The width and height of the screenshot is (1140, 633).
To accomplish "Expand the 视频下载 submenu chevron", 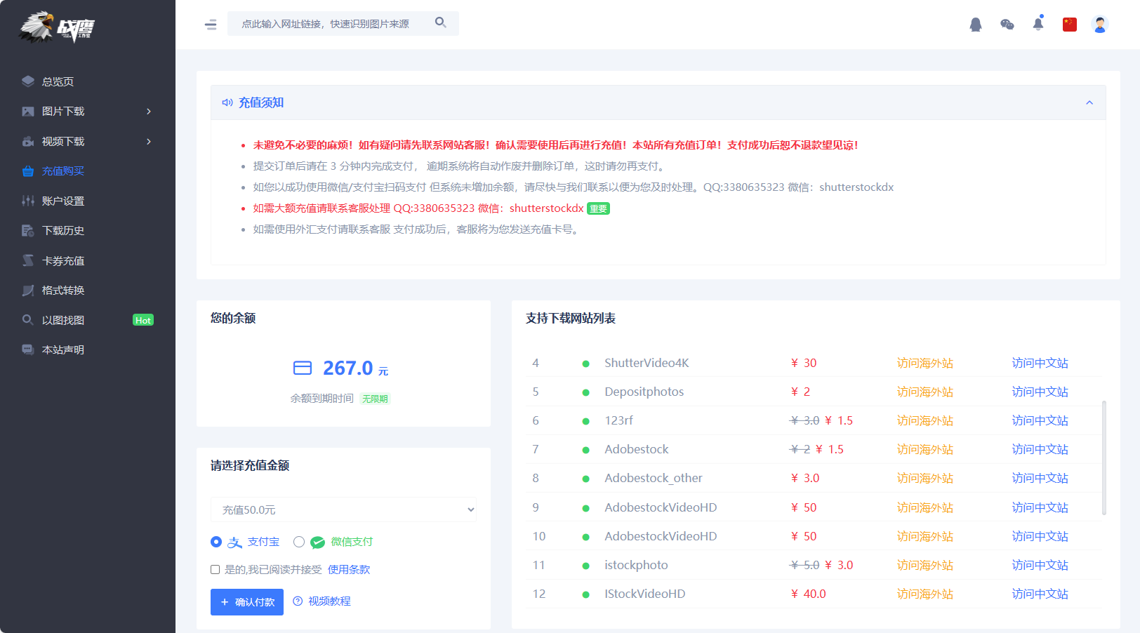I will [x=149, y=141].
